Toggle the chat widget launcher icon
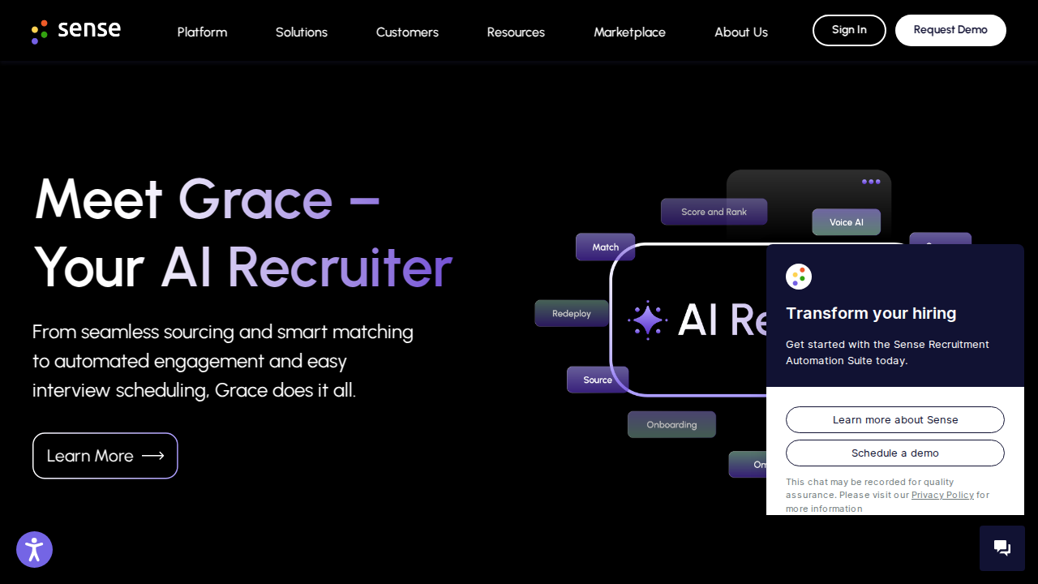1038x584 pixels. point(1002,548)
